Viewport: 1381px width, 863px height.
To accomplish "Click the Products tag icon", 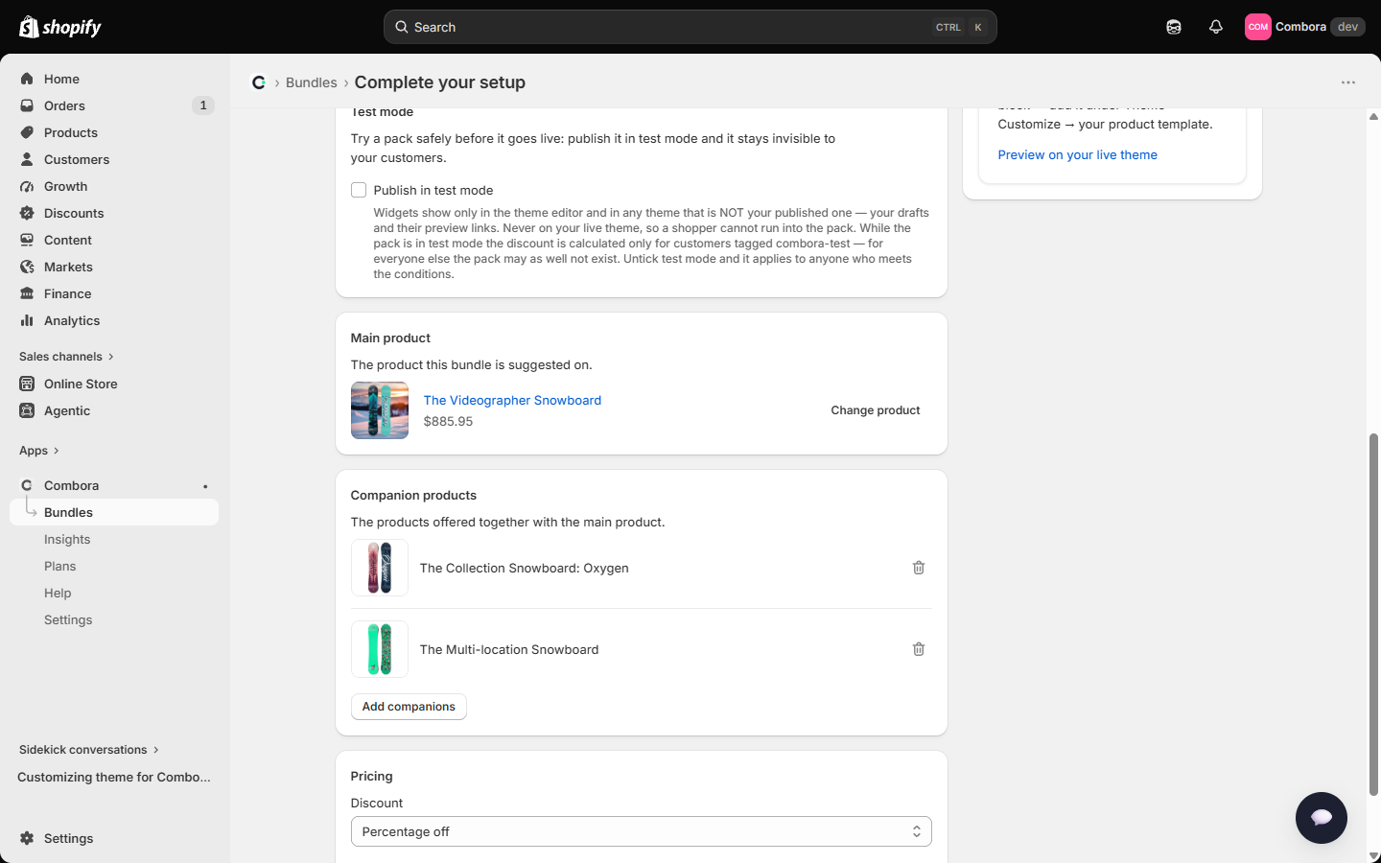I will click(x=27, y=132).
